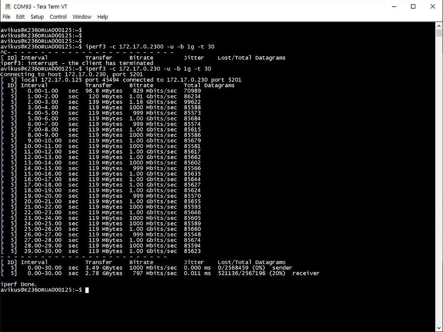Click the 'iperf Done.' output line

pos(17,284)
